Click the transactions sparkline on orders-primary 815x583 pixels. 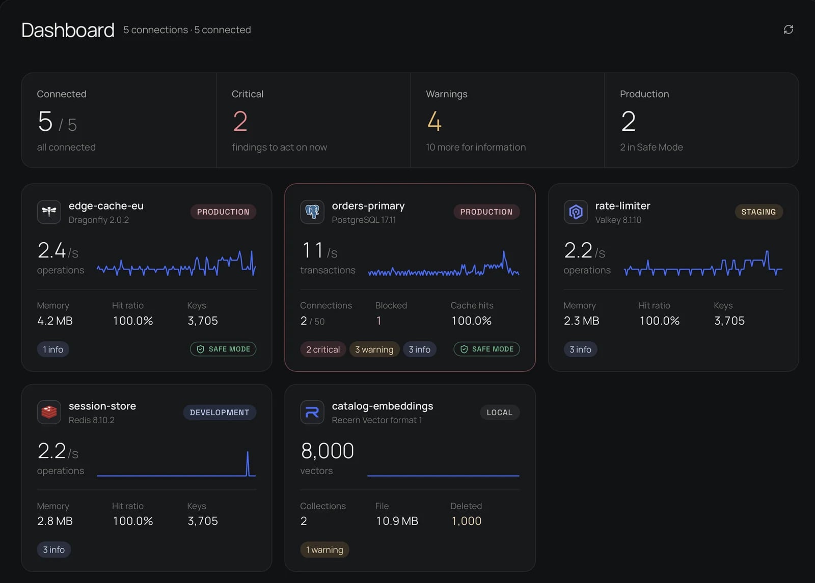[444, 264]
